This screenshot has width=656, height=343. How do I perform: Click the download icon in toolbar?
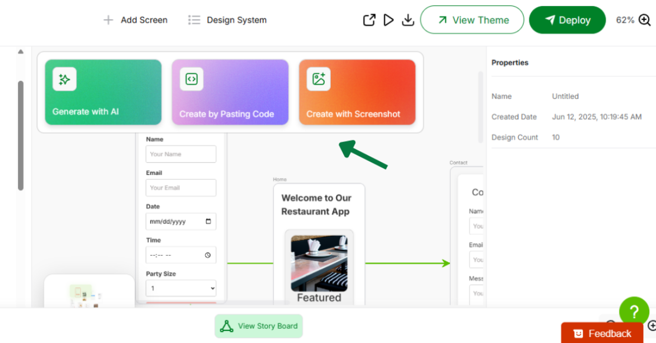[408, 20]
